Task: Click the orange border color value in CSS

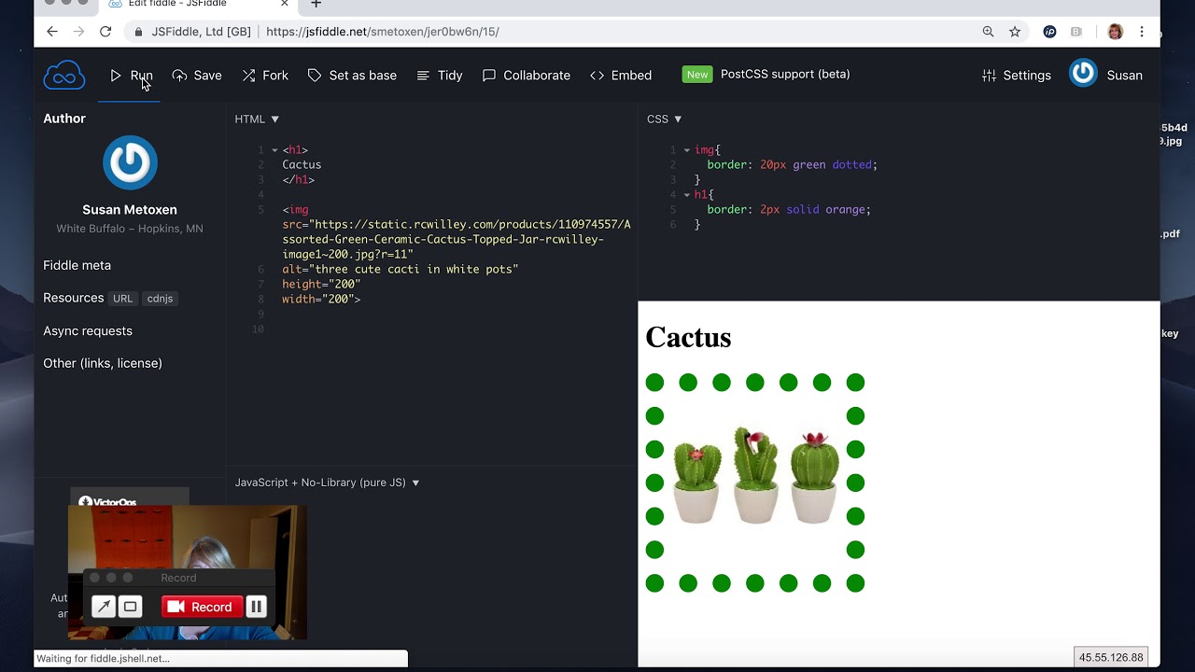Action: click(x=845, y=210)
